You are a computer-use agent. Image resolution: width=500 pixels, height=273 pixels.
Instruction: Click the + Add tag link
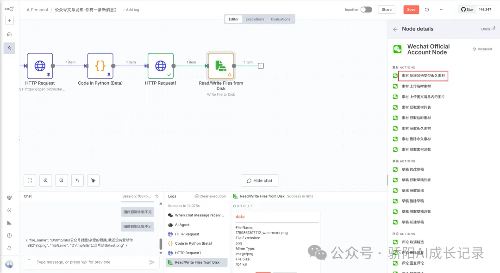click(x=131, y=10)
